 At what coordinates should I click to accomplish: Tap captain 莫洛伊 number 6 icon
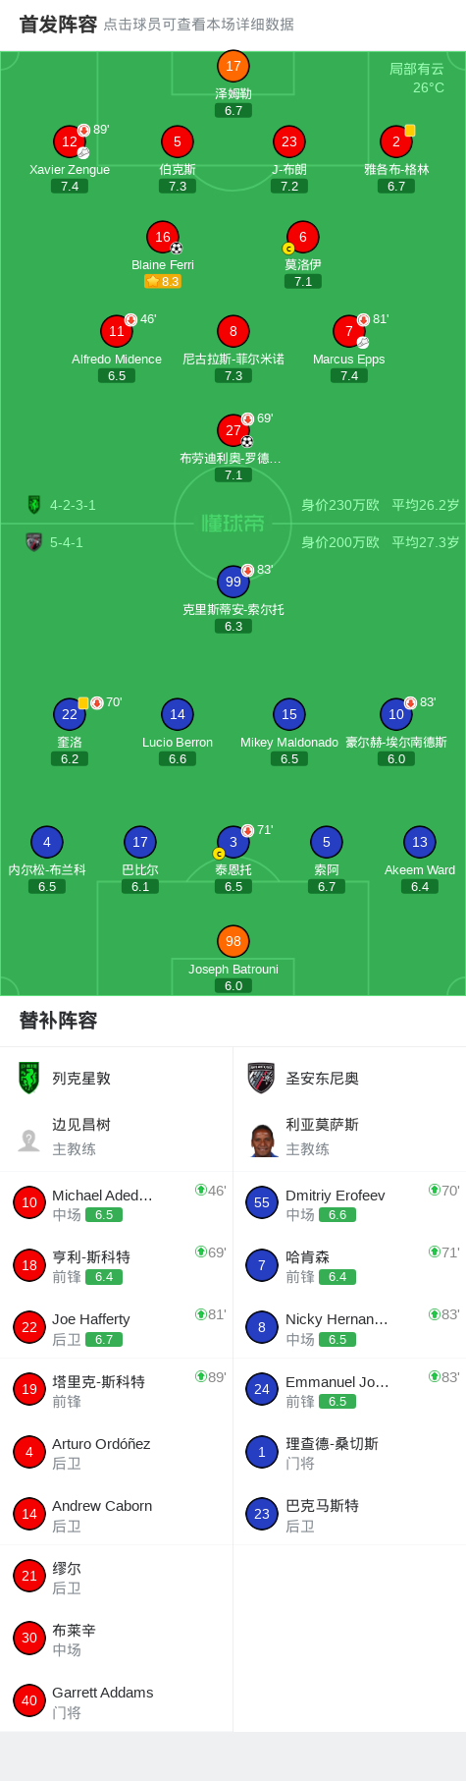[x=302, y=237]
